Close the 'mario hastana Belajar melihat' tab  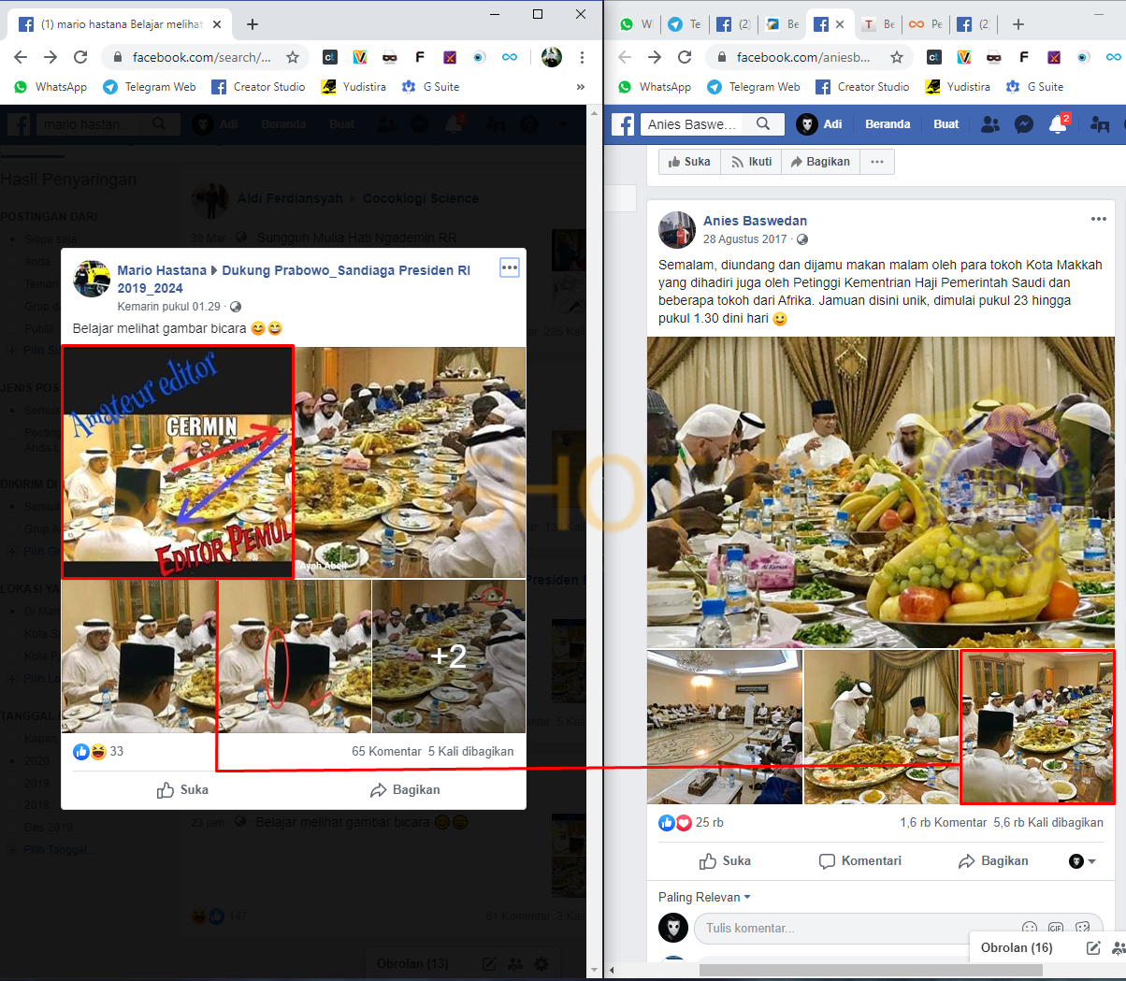click(218, 24)
